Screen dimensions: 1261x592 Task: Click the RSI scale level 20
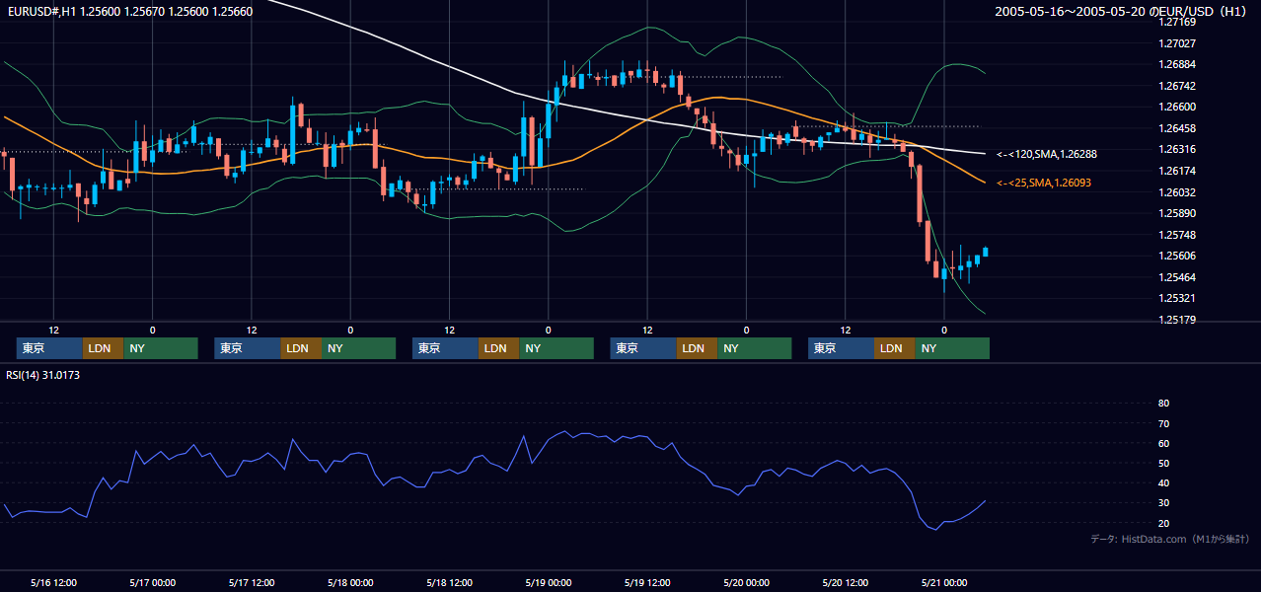[x=1163, y=523]
